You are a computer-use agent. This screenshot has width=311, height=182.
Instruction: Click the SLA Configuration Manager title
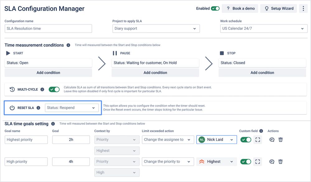(45, 8)
